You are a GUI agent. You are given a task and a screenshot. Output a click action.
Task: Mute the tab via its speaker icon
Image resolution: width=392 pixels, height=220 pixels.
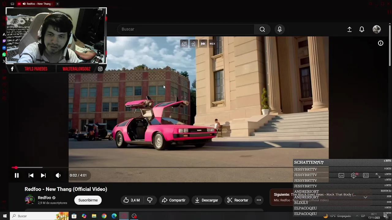pos(24,4)
